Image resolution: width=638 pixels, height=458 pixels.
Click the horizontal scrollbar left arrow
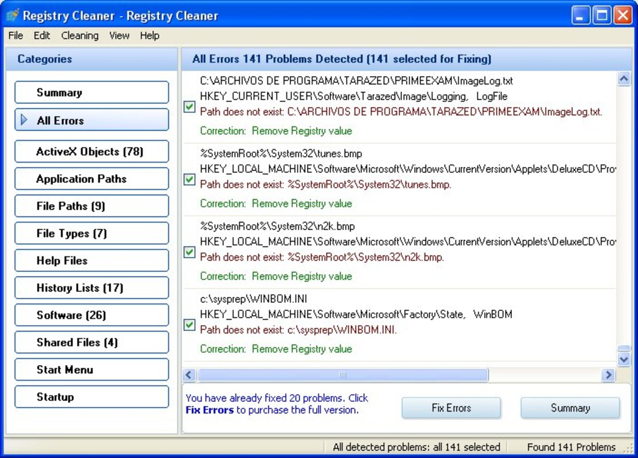[x=189, y=374]
